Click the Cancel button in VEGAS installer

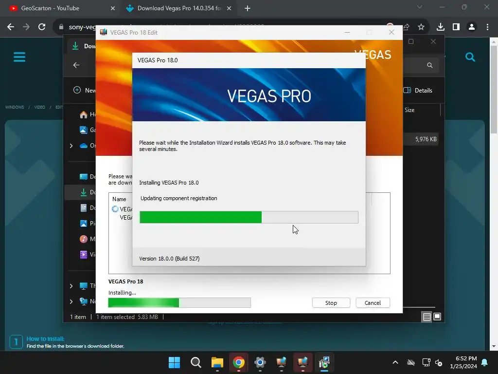(373, 303)
